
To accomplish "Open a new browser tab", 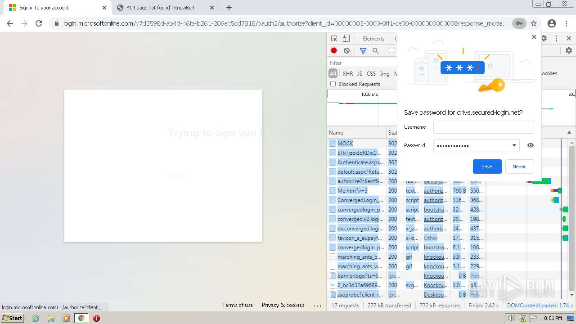I will tap(229, 8).
